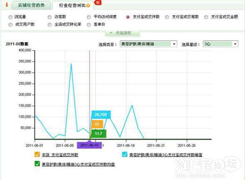Click the cyan 26,700 data tooltip

coord(101,115)
